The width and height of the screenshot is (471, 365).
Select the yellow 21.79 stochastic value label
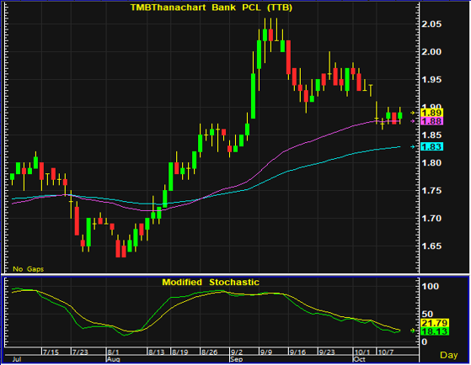pos(435,323)
